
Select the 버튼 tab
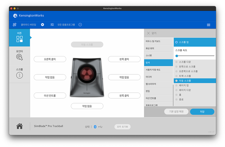19,37
